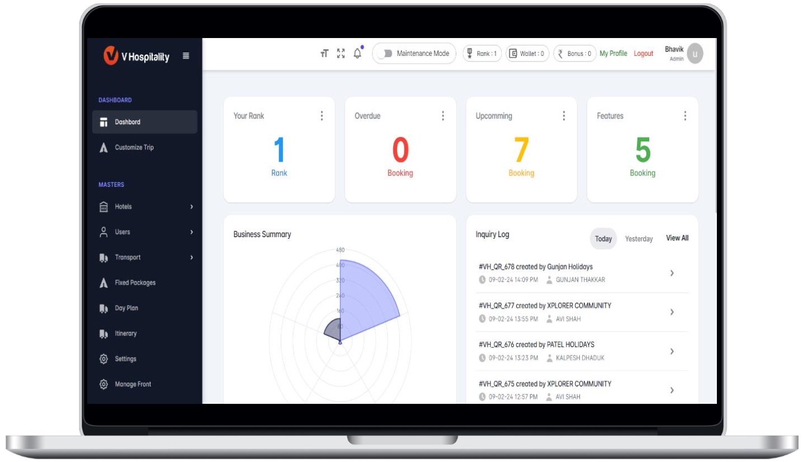This screenshot has height=462, width=803.
Task: Click the Logout link
Action: coord(643,54)
